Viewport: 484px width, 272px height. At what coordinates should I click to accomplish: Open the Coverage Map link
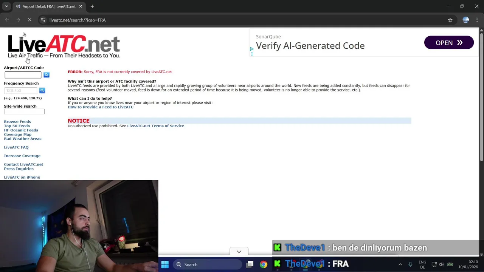(x=17, y=134)
